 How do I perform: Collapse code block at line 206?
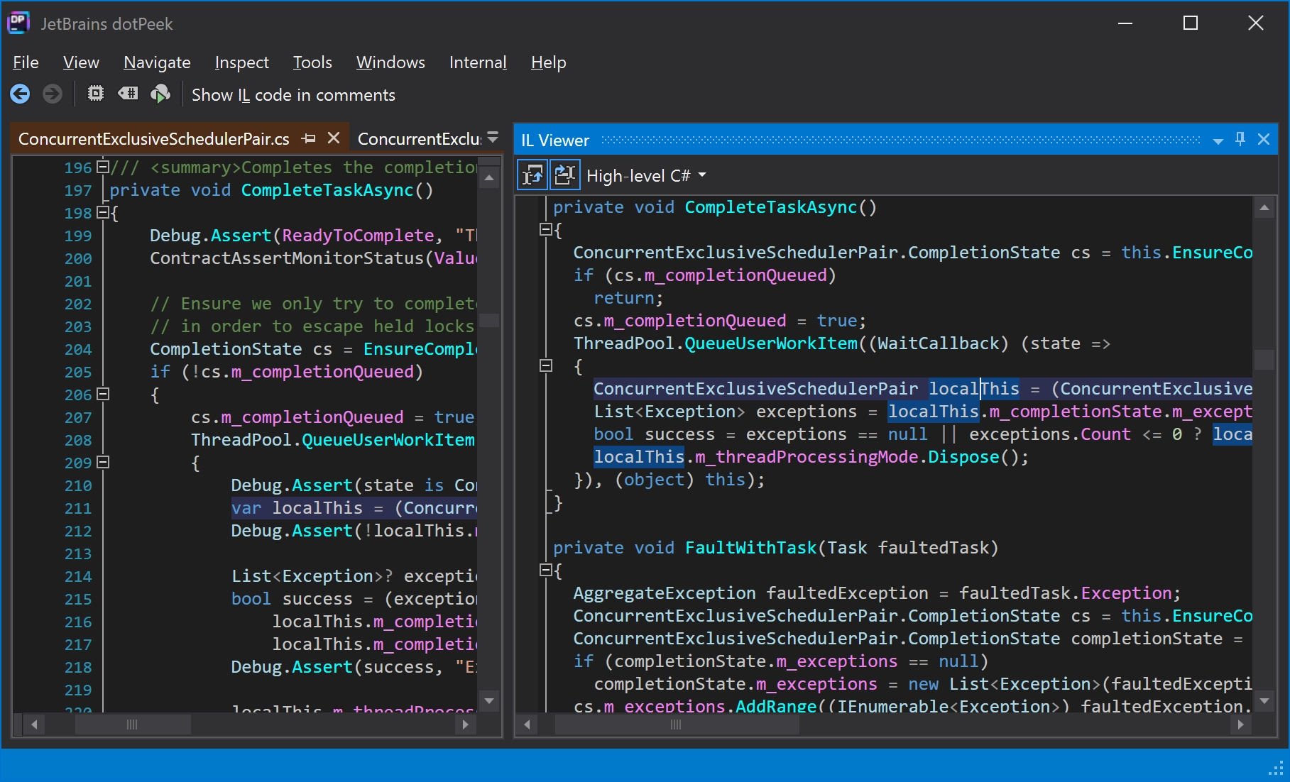click(103, 394)
